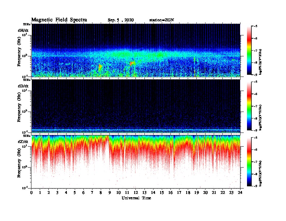Click hour tick label "12" on the time axis

[x=136, y=193]
